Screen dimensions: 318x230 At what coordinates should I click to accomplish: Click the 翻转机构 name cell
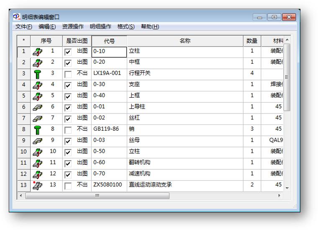tap(185, 164)
